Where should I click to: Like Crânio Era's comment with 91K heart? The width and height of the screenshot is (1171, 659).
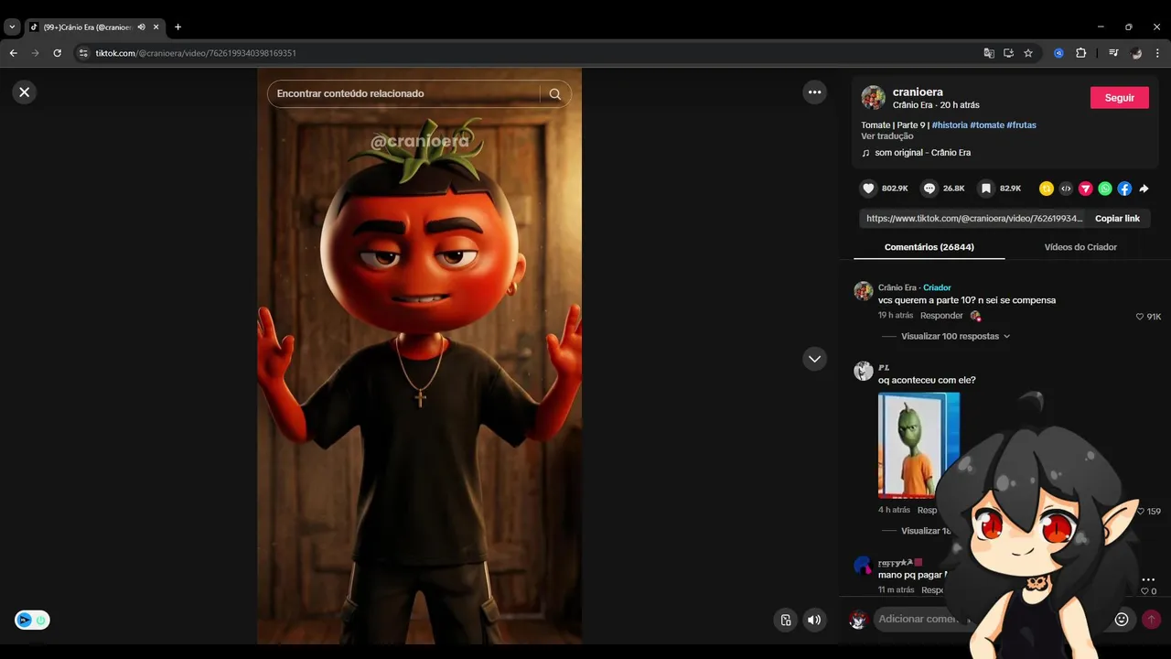[x=1140, y=317]
